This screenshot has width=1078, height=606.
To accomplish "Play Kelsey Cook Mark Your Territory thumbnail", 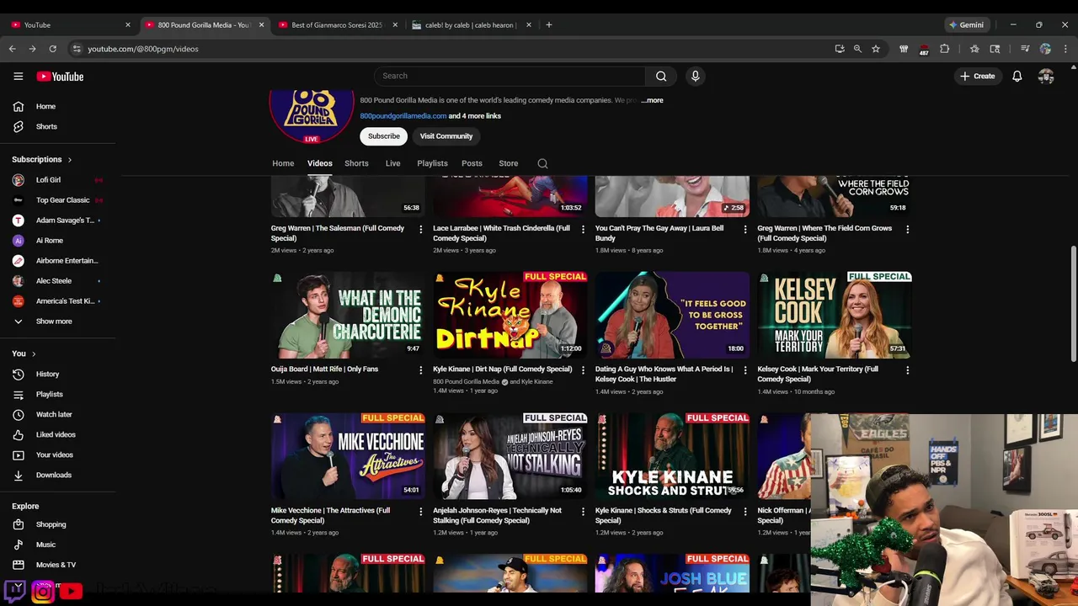I will 834,315.
